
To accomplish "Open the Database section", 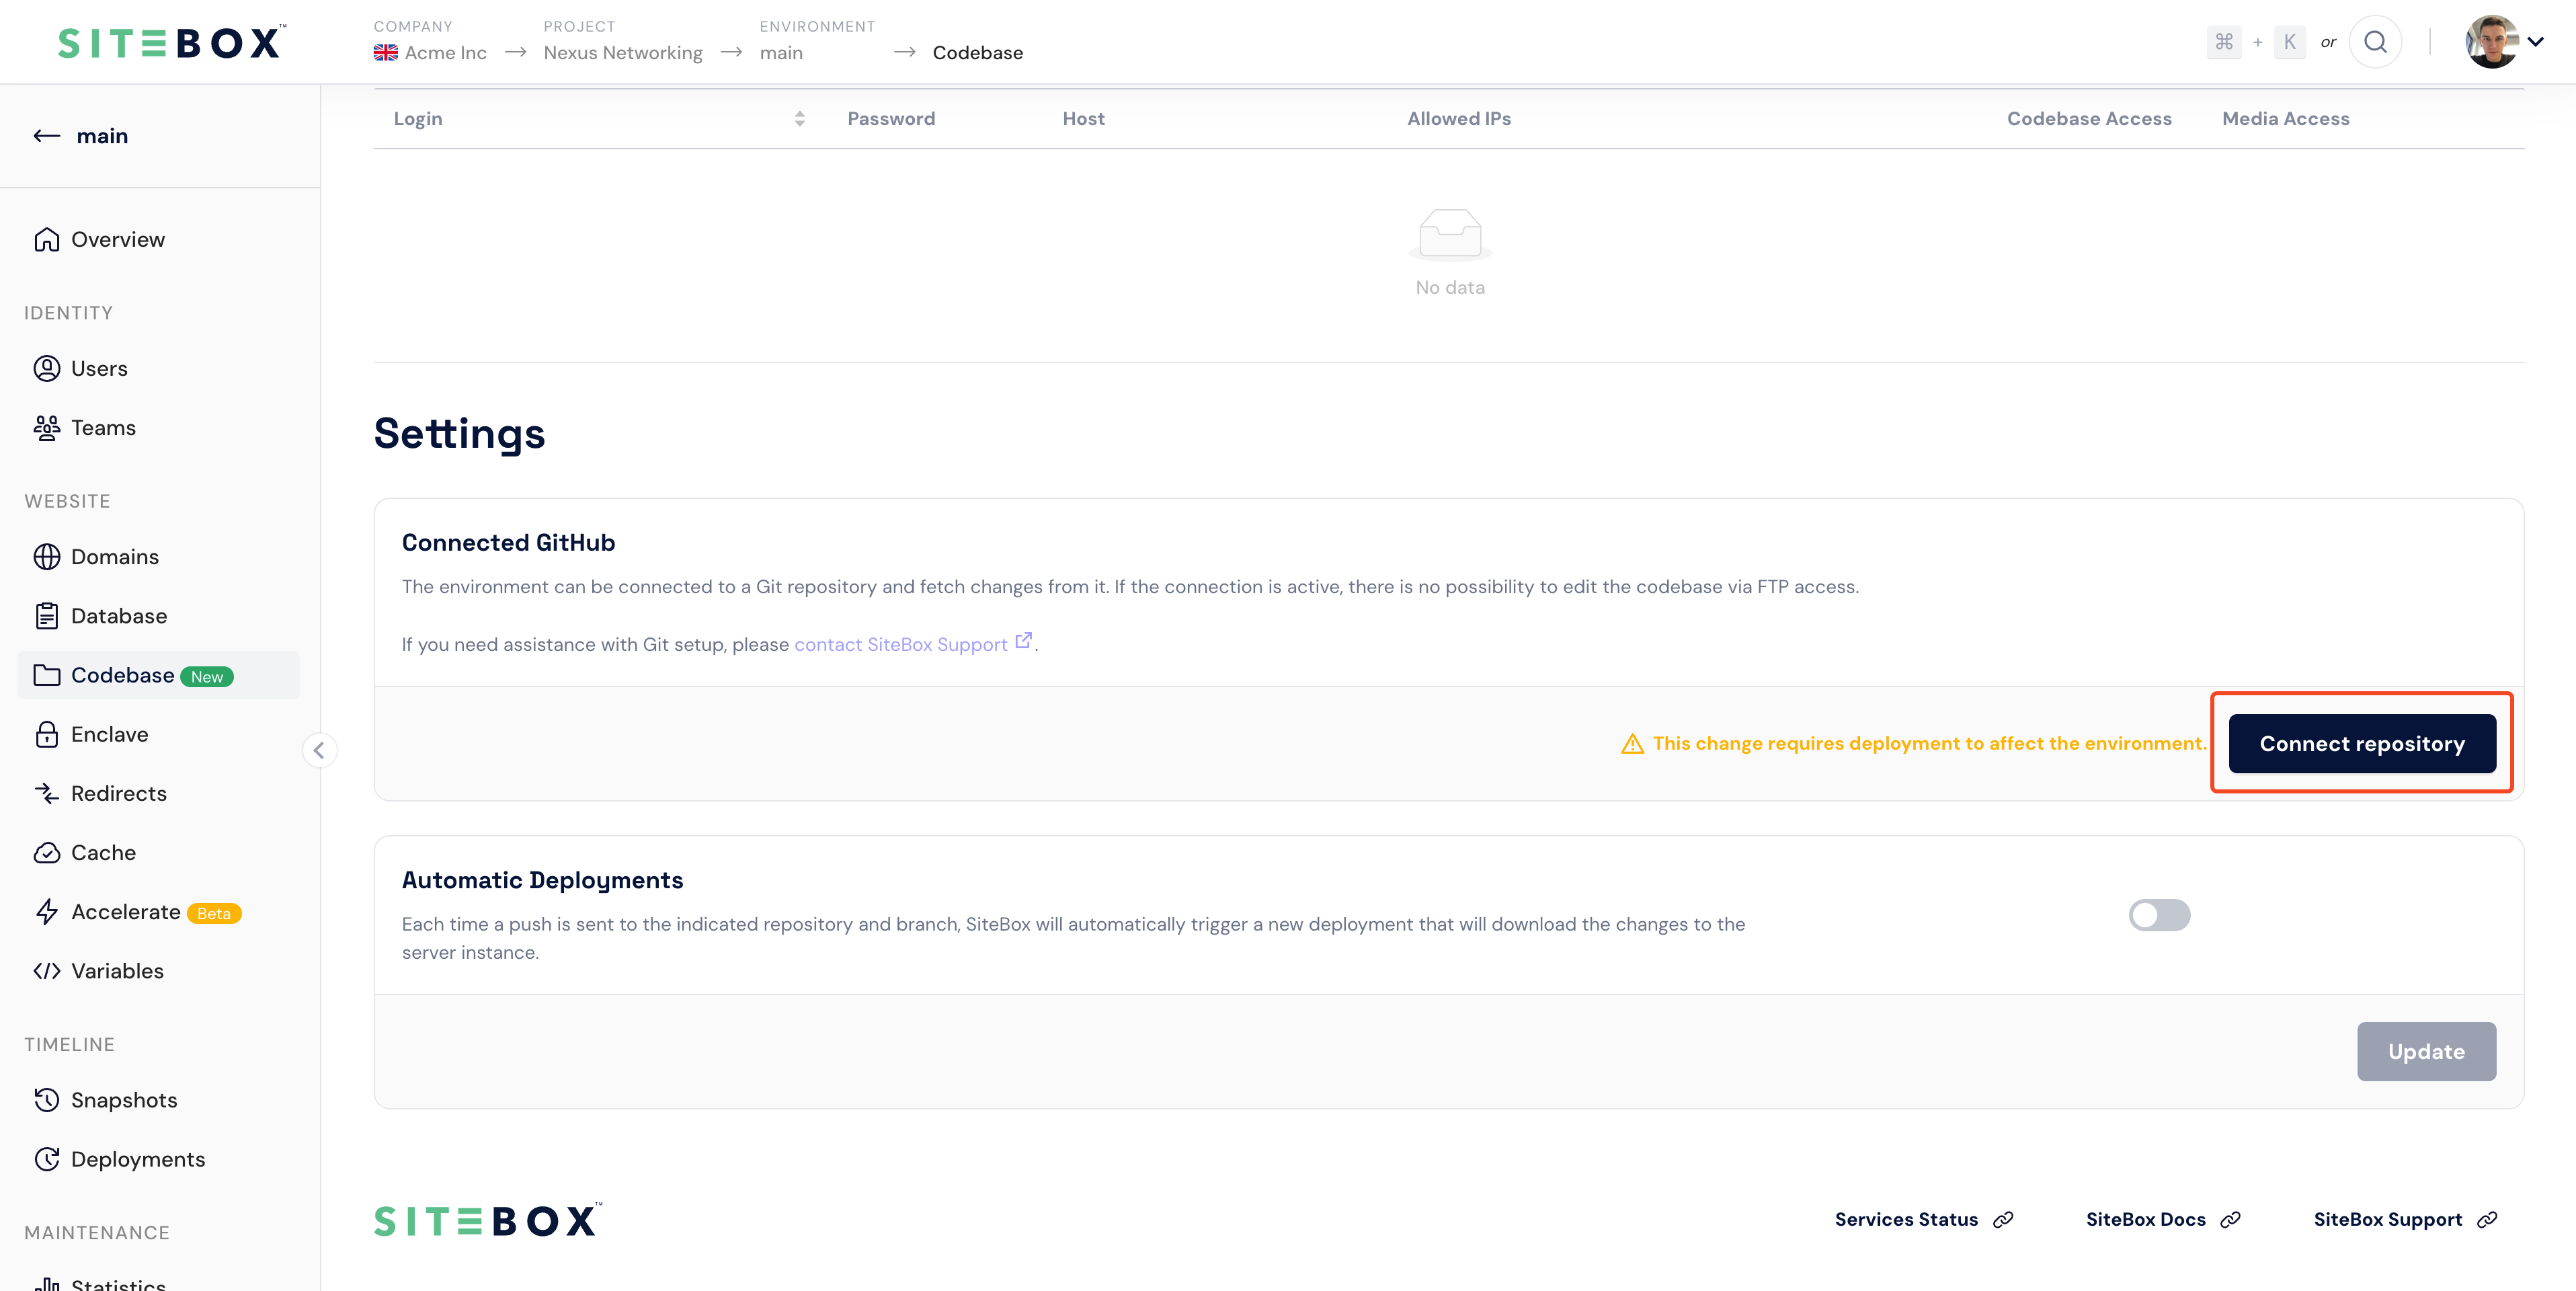I will pos(159,616).
